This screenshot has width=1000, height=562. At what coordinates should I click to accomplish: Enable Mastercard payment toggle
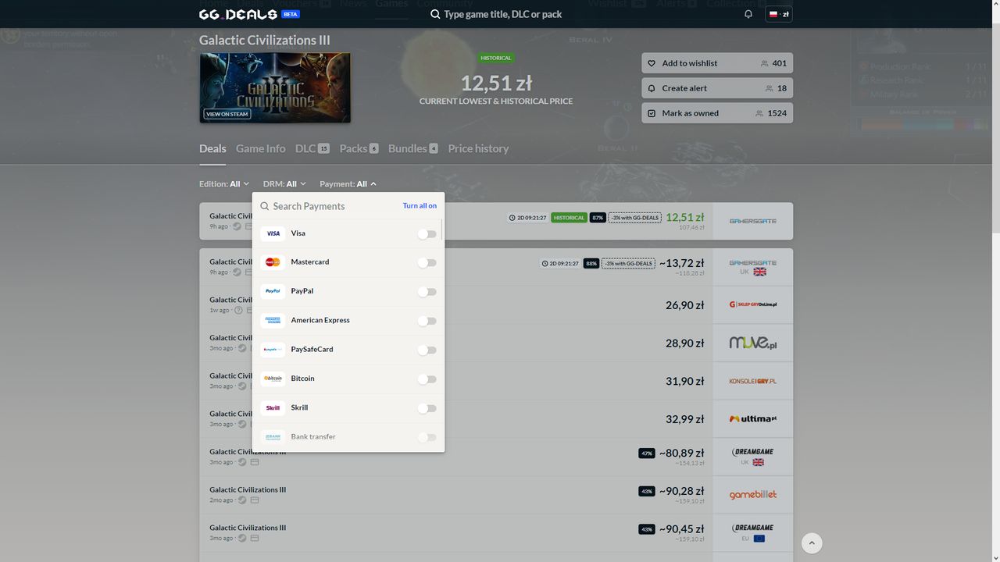(x=427, y=262)
